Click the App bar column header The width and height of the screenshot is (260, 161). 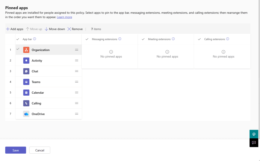pyautogui.click(x=27, y=39)
